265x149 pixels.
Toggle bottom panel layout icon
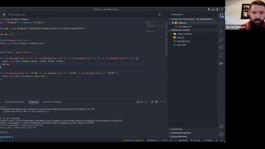tap(213, 9)
